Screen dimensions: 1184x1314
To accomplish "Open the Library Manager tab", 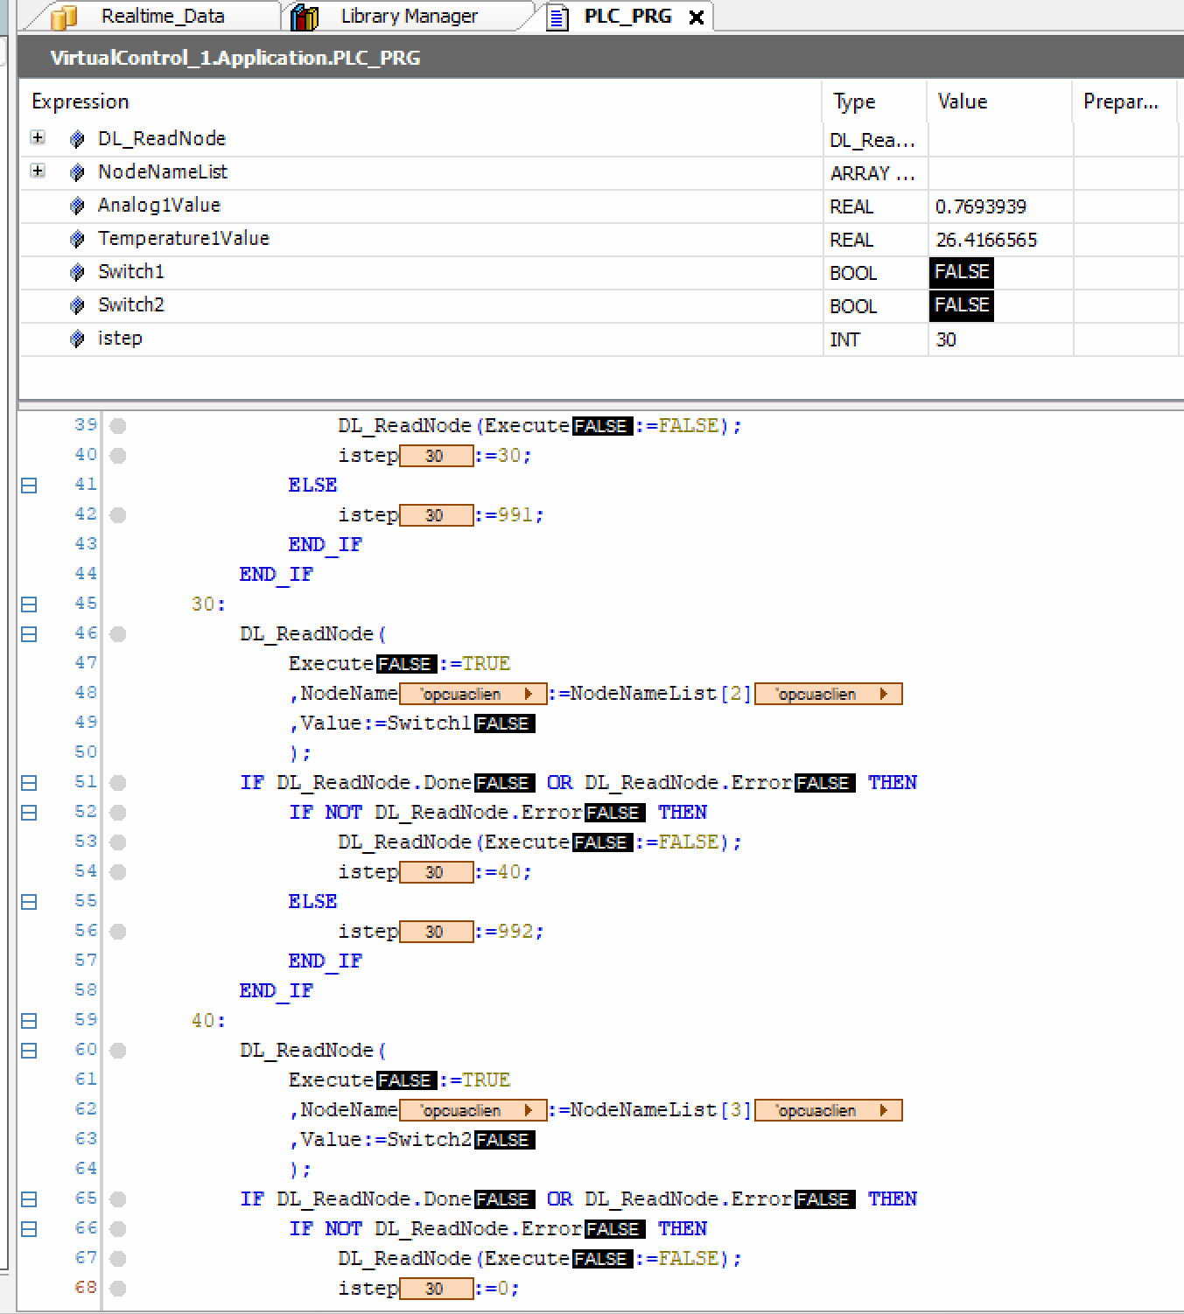I will coord(409,16).
